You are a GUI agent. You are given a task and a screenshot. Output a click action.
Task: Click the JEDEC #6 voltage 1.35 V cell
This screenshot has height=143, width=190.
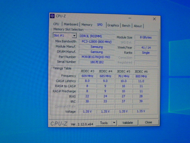click(141, 111)
